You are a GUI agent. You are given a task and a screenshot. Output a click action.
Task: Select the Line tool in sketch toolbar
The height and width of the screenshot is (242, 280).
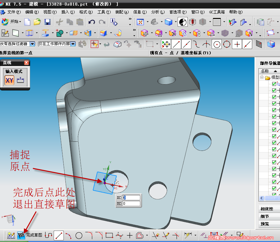coord(59,235)
